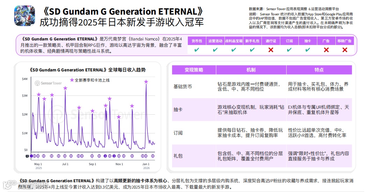
Task: Click the $1M axis label
Action: tap(25, 133)
